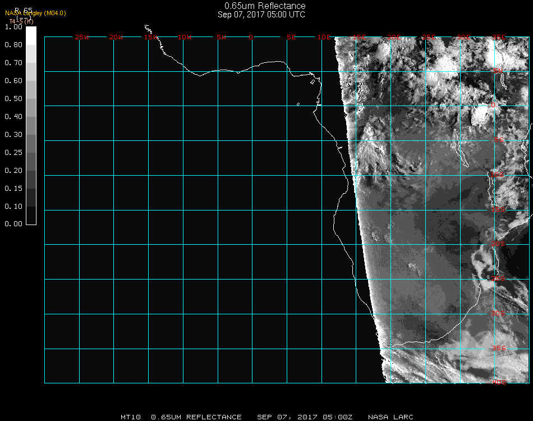Click the 15S latitude label
The width and height of the screenshot is (533, 421).
pos(498,209)
